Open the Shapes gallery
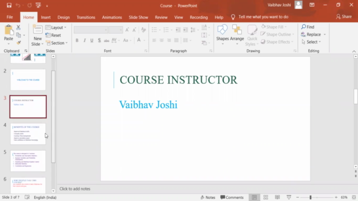Screen dimensions: 358x201 [x=223, y=35]
